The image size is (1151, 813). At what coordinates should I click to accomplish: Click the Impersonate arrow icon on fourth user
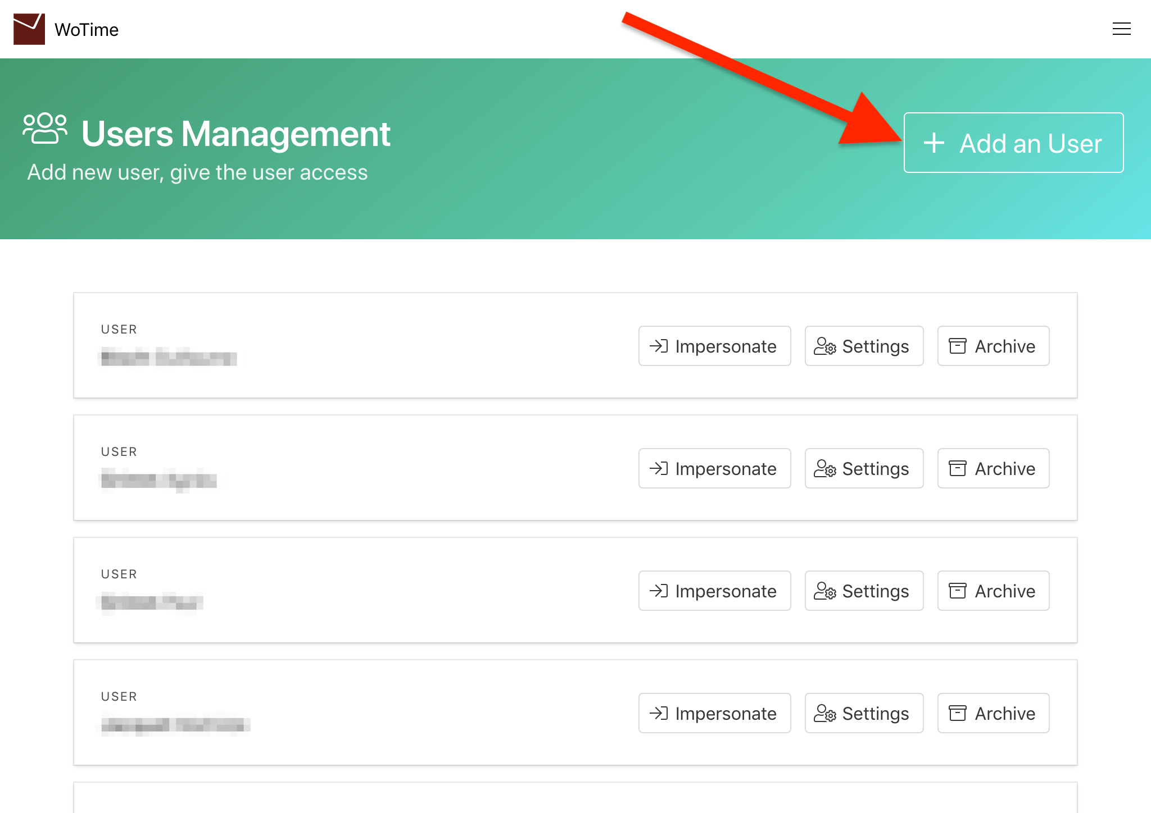click(x=659, y=713)
